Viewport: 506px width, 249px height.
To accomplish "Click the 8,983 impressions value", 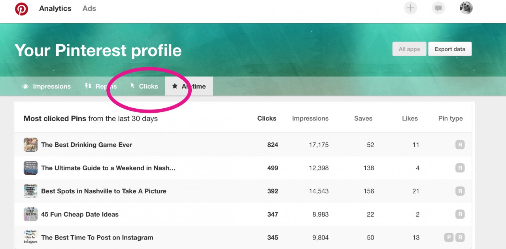I will pos(320,214).
